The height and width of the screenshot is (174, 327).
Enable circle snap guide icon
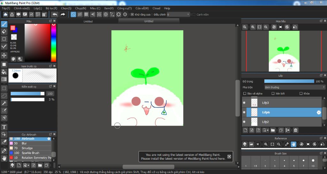(x=105, y=14)
